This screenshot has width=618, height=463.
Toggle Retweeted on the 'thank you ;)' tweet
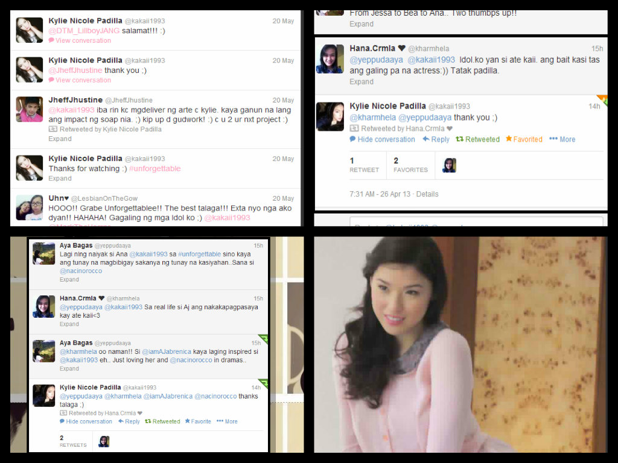pyautogui.click(x=478, y=139)
